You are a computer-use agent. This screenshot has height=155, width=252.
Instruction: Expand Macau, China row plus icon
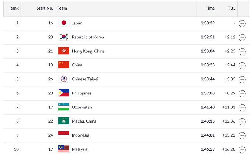tap(242, 122)
